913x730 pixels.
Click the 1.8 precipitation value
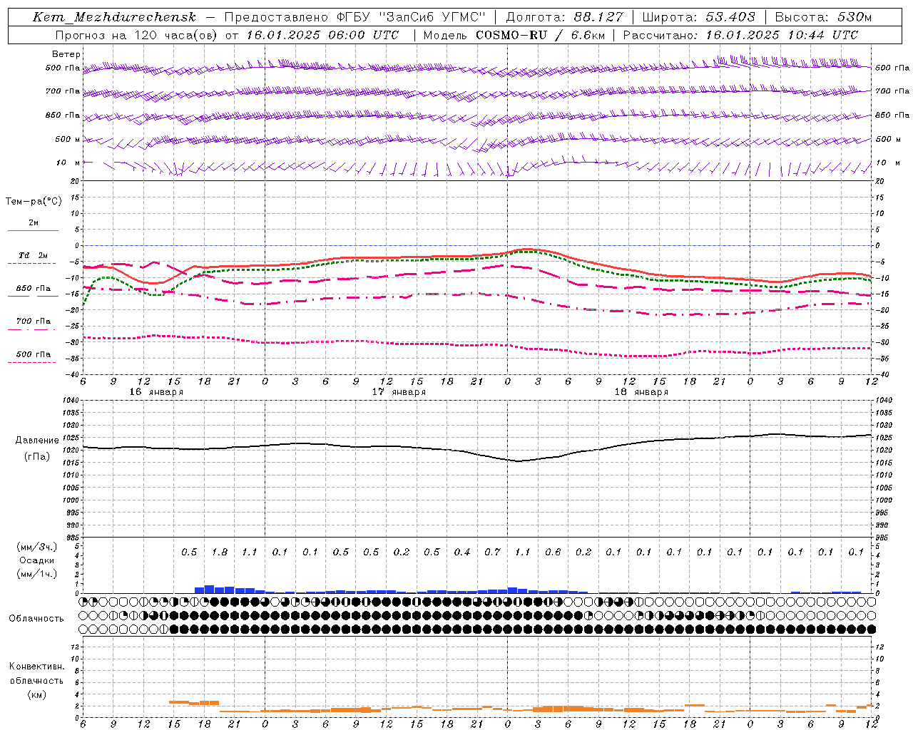coord(220,552)
